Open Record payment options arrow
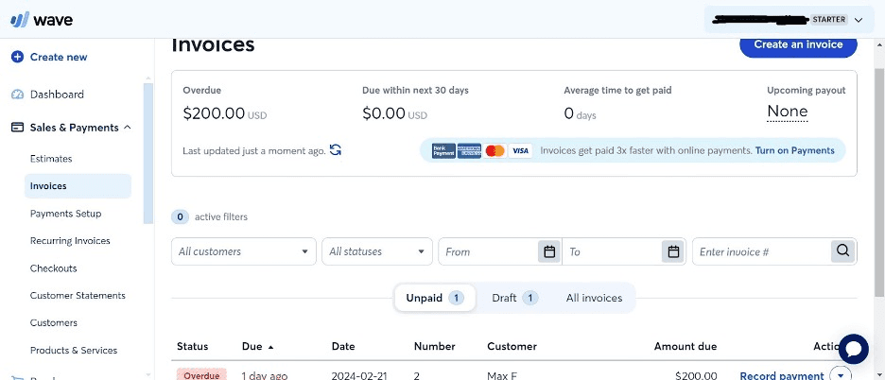 [x=840, y=374]
